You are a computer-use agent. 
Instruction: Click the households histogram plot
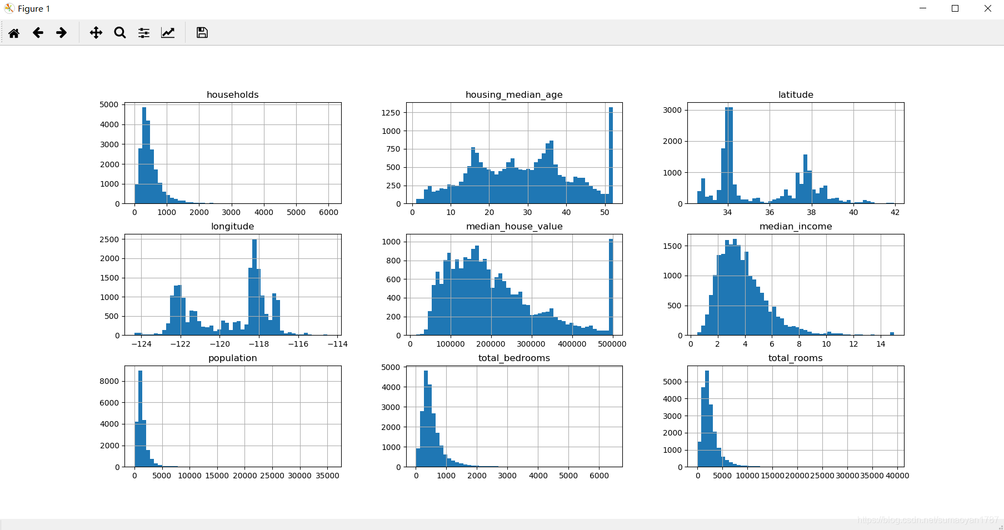pyautogui.click(x=233, y=153)
